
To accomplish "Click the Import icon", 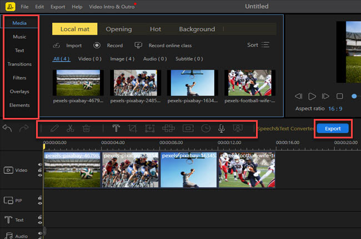I will (x=57, y=46).
